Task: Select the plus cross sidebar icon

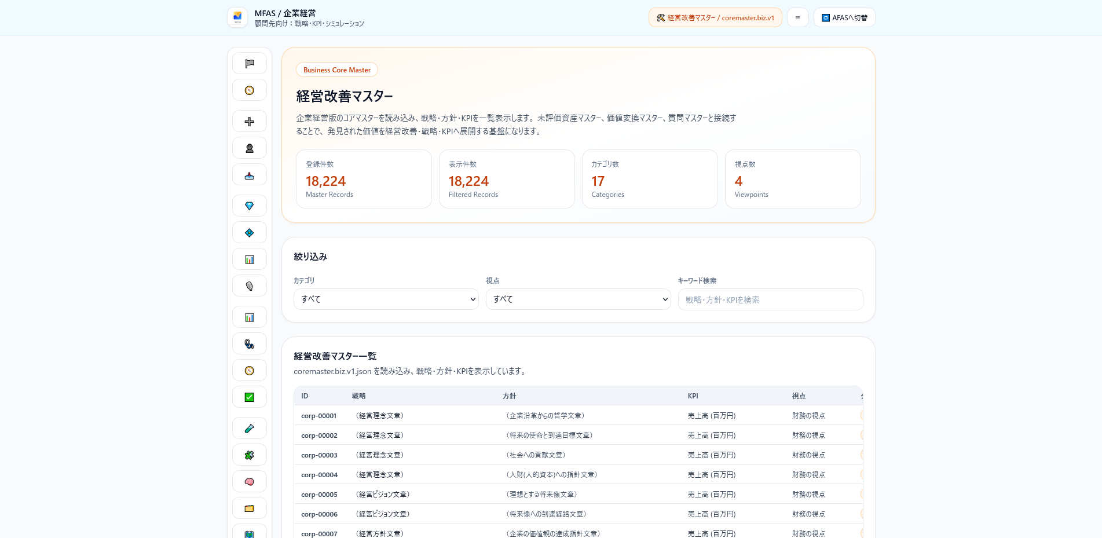Action: 250,121
